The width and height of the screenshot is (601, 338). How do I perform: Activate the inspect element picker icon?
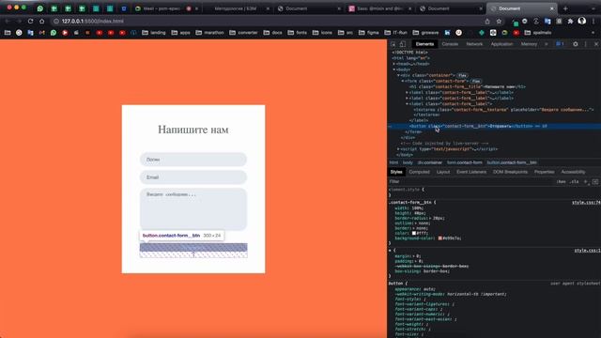tap(393, 44)
